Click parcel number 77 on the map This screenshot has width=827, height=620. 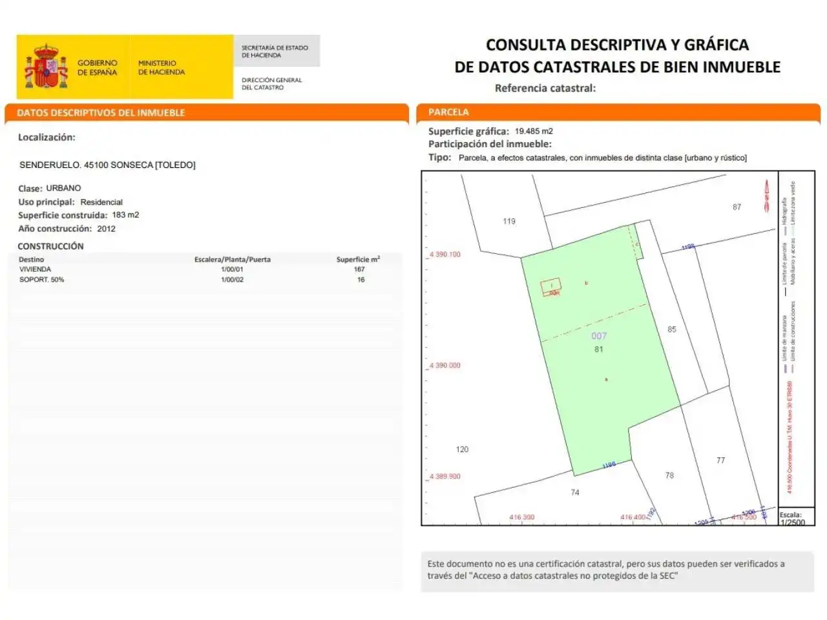coord(720,460)
